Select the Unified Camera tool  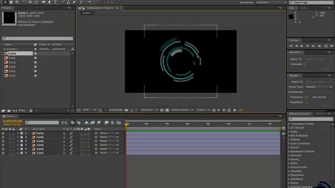30,2
